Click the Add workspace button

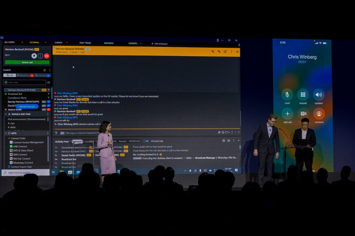[159, 44]
